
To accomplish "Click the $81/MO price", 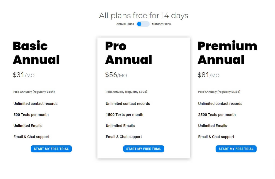I will (x=208, y=75).
